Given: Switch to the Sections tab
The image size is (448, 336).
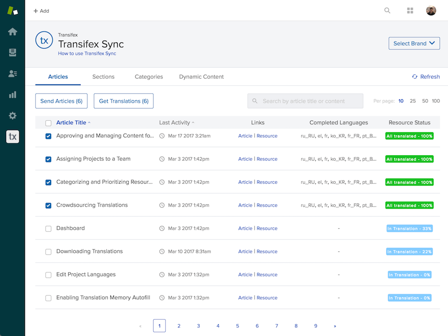Looking at the screenshot, I should pyautogui.click(x=103, y=77).
